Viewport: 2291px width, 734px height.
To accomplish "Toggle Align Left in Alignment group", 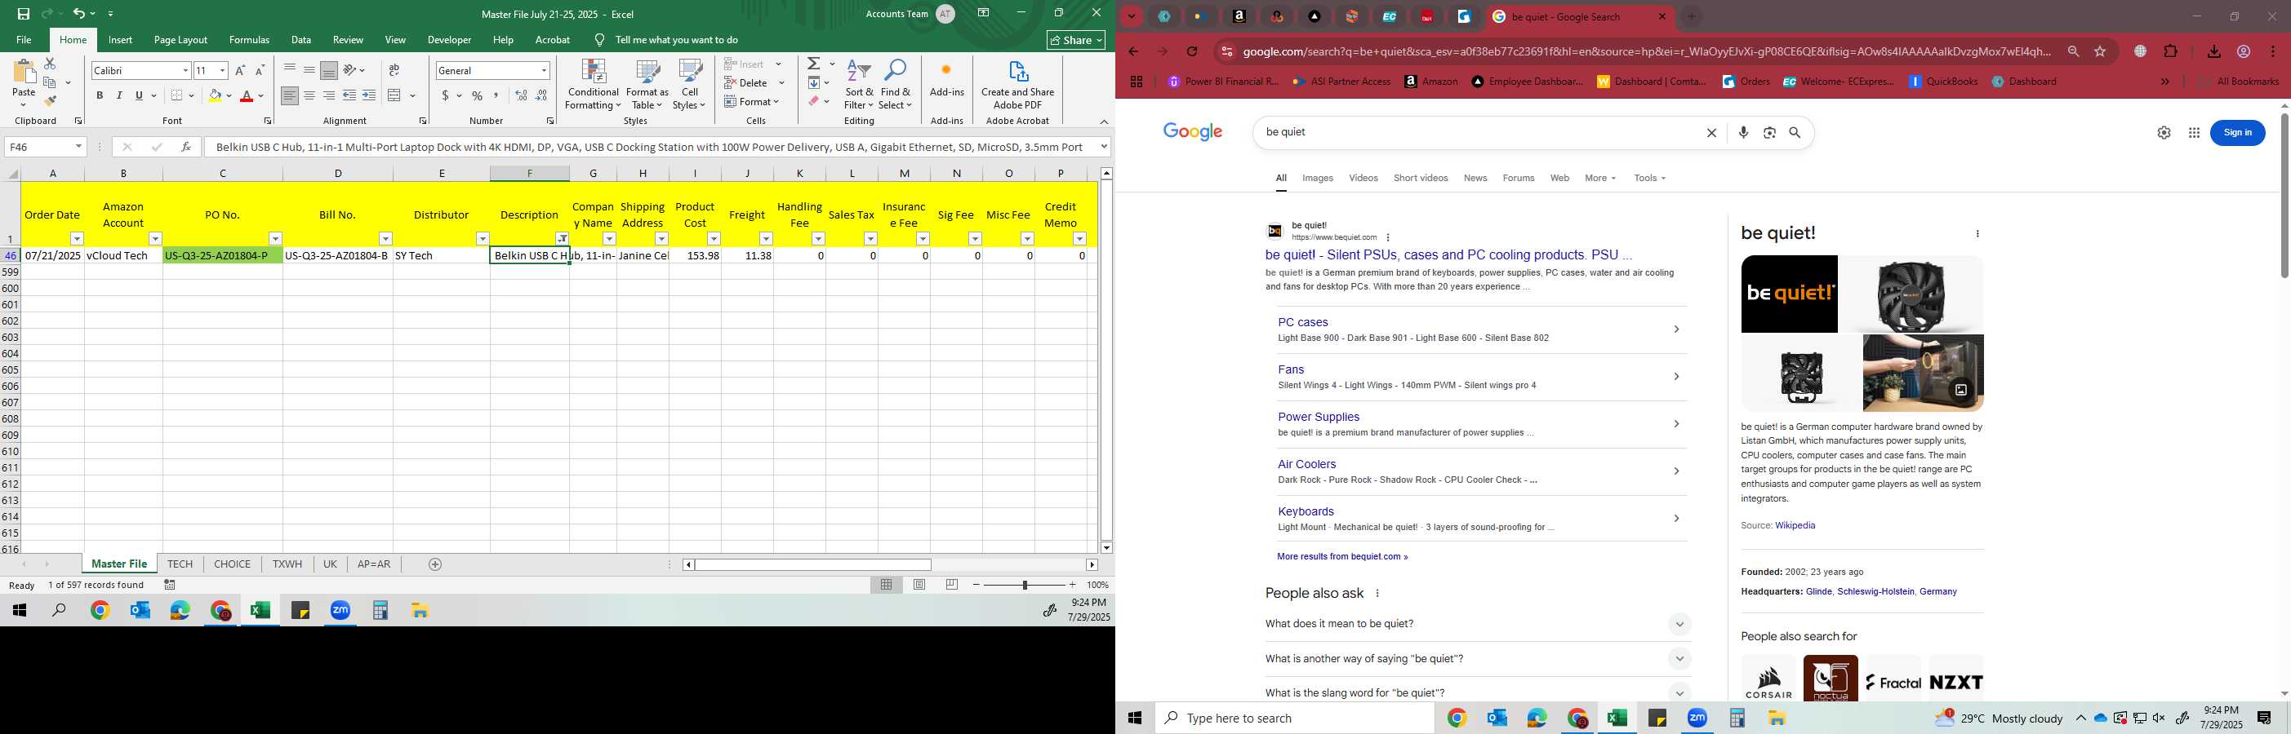I will 290,95.
